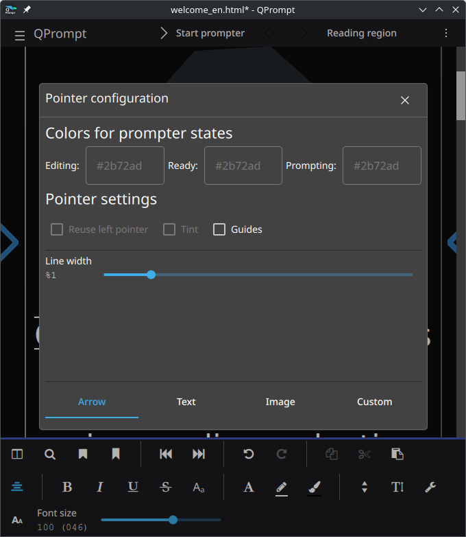This screenshot has width=466, height=537.
Task: Open the font A icon
Action: [249, 487]
